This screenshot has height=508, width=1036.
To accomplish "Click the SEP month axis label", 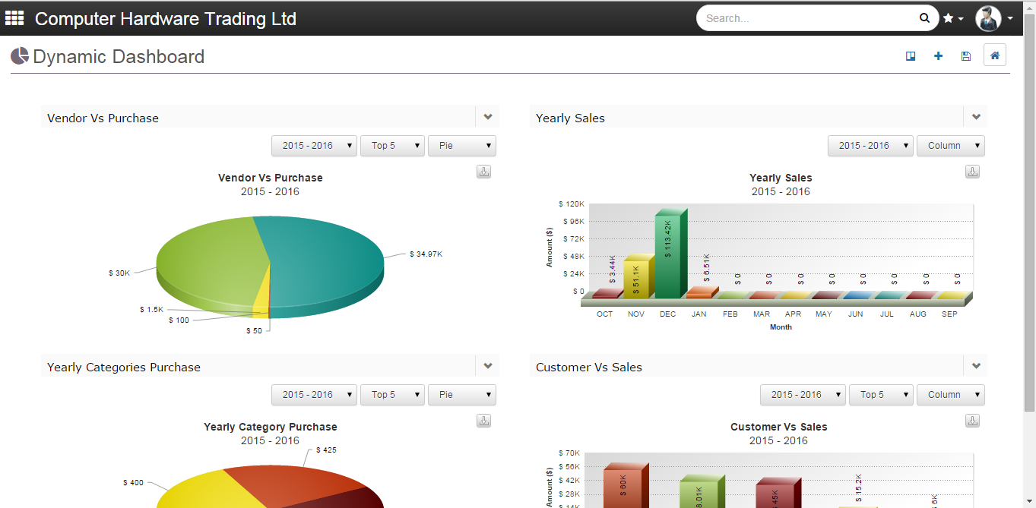I will point(949,314).
